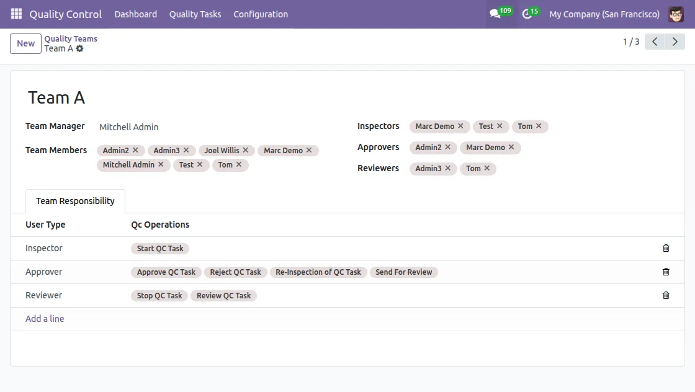Open the apps grid menu
The image size is (695, 392).
16,14
